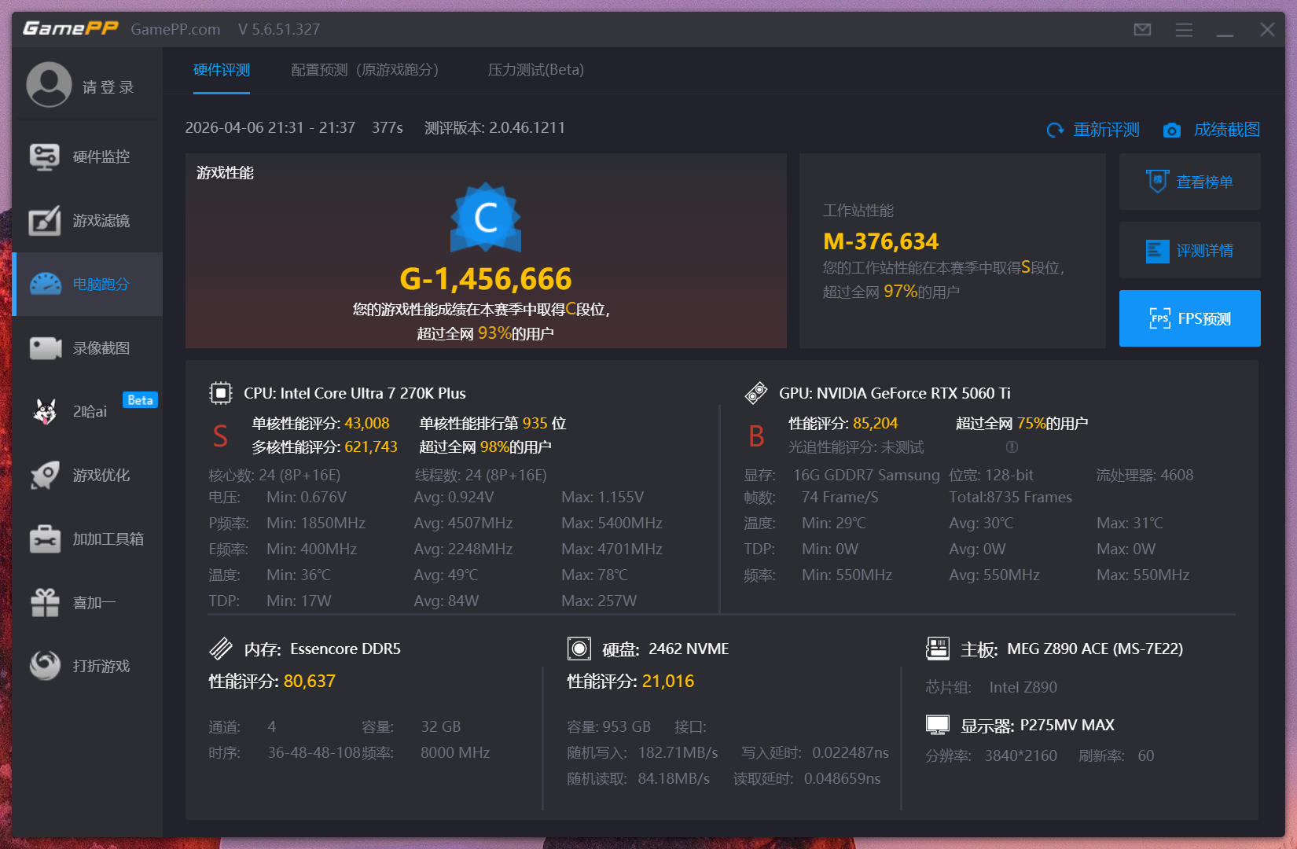
Task: Click the memory score 80,637
Action: (310, 681)
